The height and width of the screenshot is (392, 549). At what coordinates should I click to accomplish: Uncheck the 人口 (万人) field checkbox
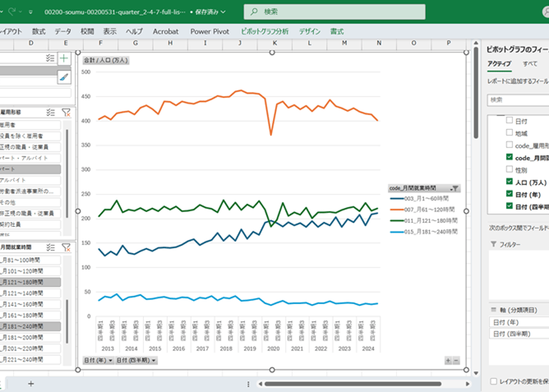tap(509, 181)
